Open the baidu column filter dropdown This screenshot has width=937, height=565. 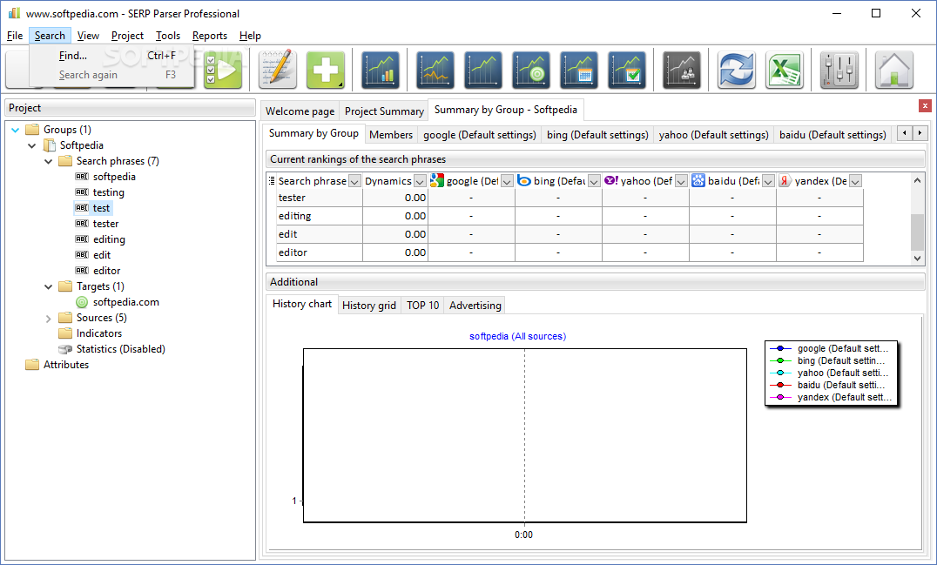click(x=768, y=181)
